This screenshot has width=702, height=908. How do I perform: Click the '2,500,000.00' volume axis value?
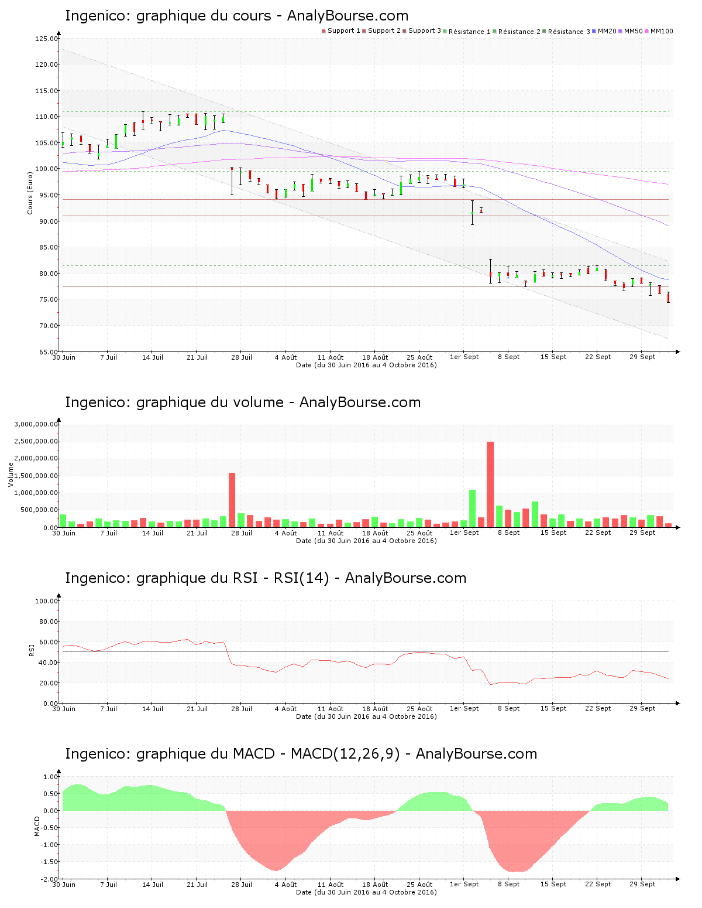(37, 442)
